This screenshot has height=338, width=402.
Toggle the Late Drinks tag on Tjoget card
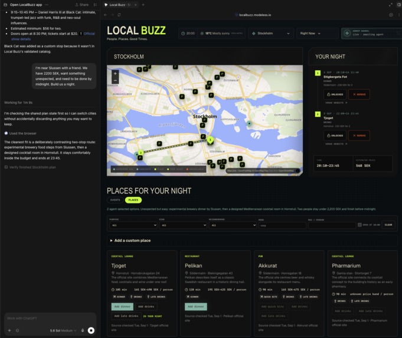156,297
